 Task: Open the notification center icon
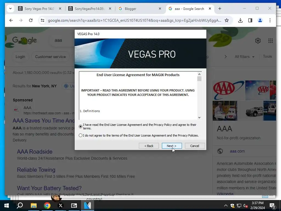272,206
